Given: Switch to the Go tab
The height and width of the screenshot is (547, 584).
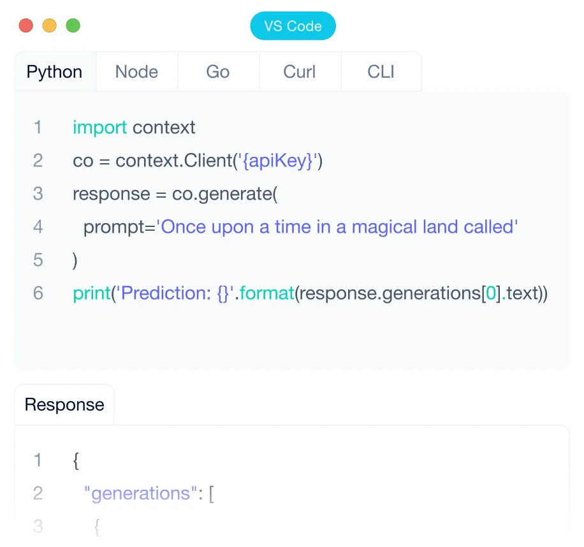Looking at the screenshot, I should [217, 71].
